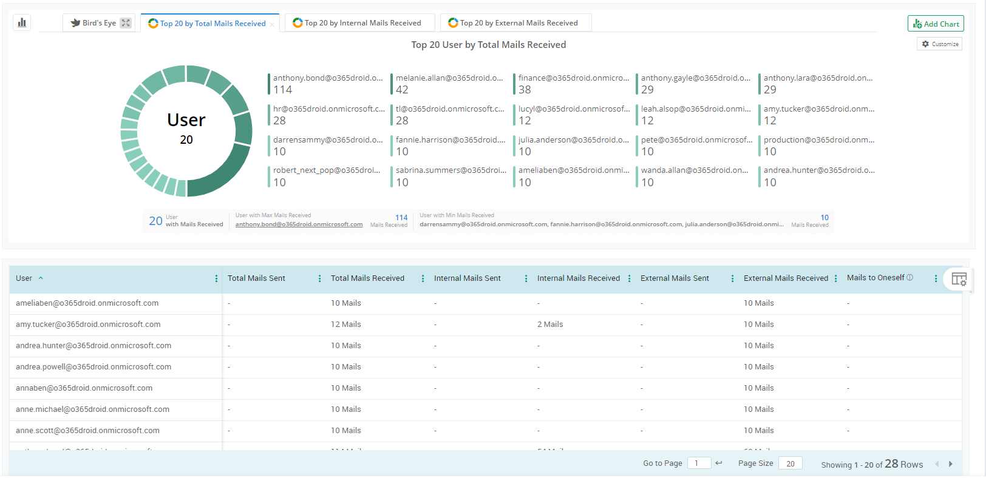The image size is (986, 478).
Task: Click tl@o365droid legend entry with 28
Action: click(x=448, y=115)
